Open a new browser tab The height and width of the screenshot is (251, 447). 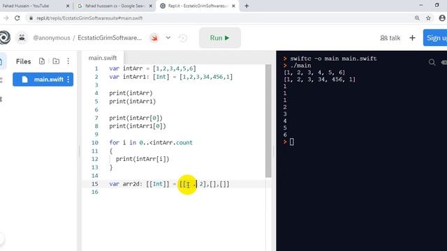pos(247,6)
